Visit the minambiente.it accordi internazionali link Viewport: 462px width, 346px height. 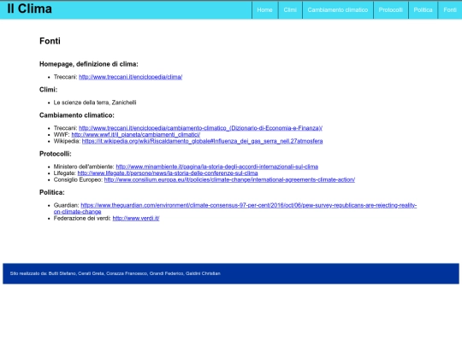(x=216, y=167)
